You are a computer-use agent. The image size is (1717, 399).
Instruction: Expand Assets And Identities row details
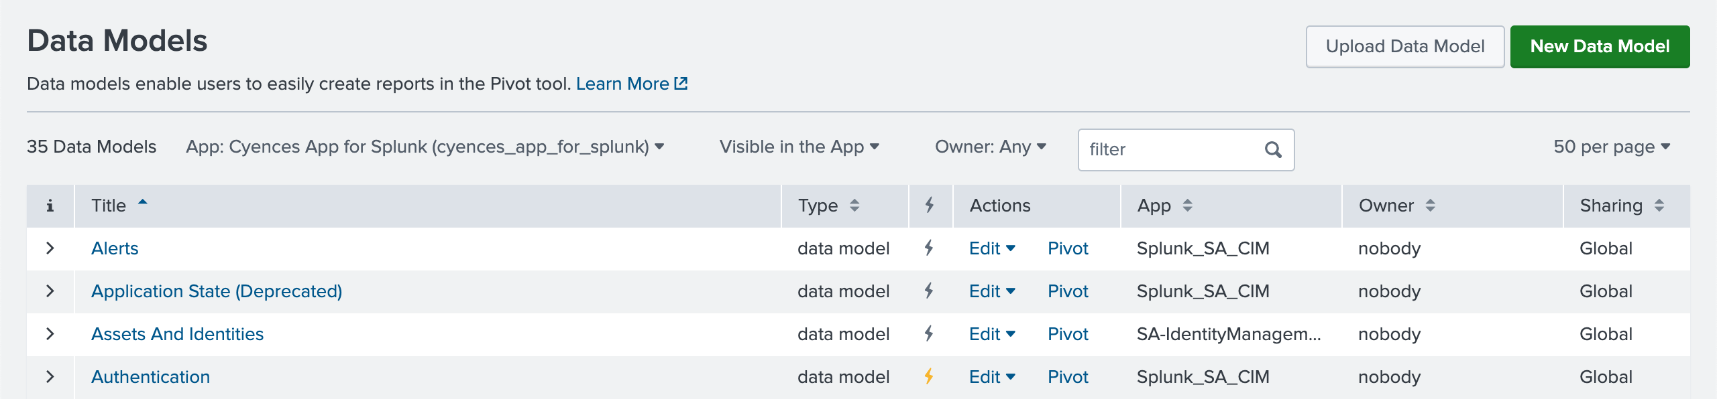click(50, 333)
